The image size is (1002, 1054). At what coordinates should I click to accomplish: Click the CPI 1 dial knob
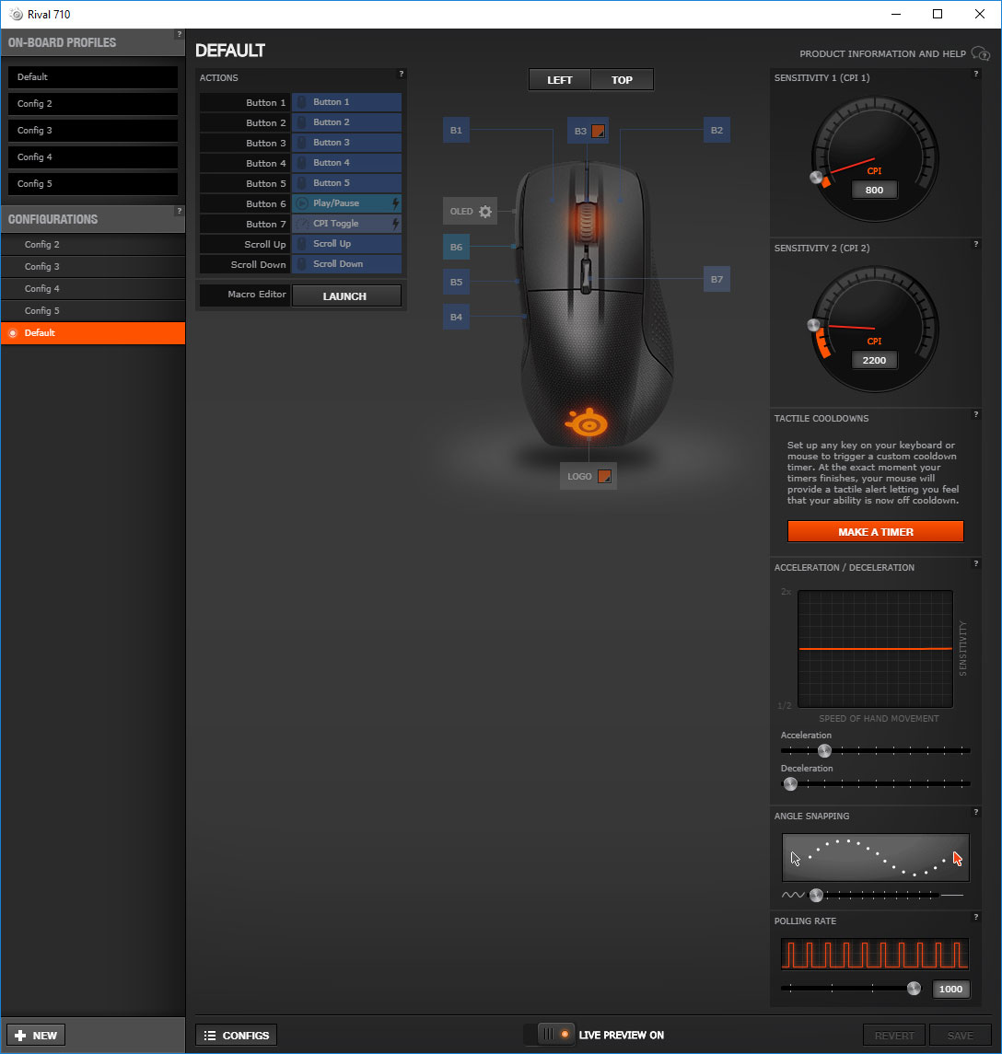click(816, 178)
